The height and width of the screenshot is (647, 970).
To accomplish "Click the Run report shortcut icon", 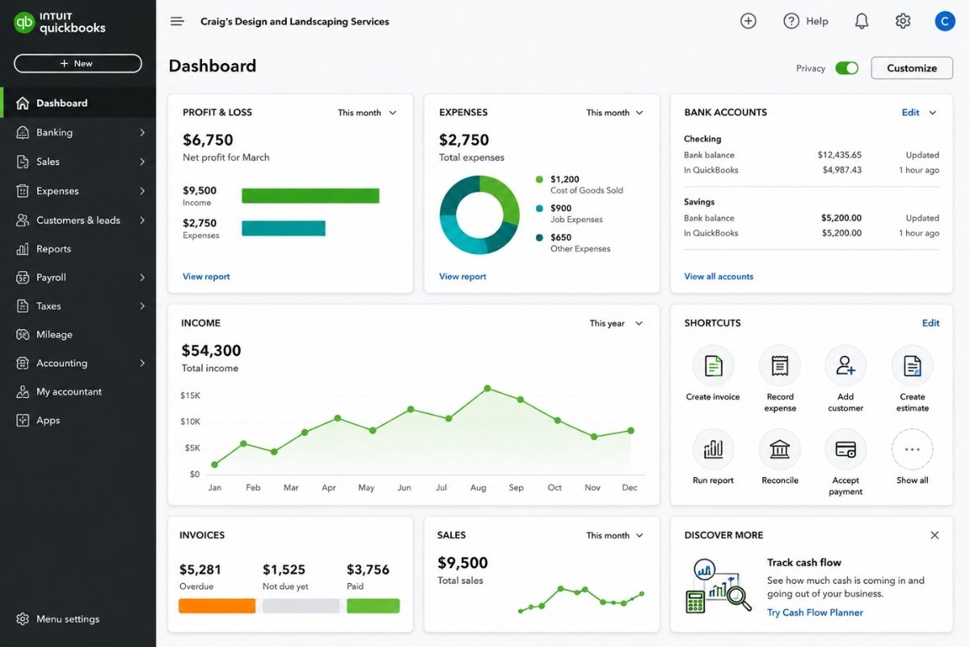I will pyautogui.click(x=714, y=450).
